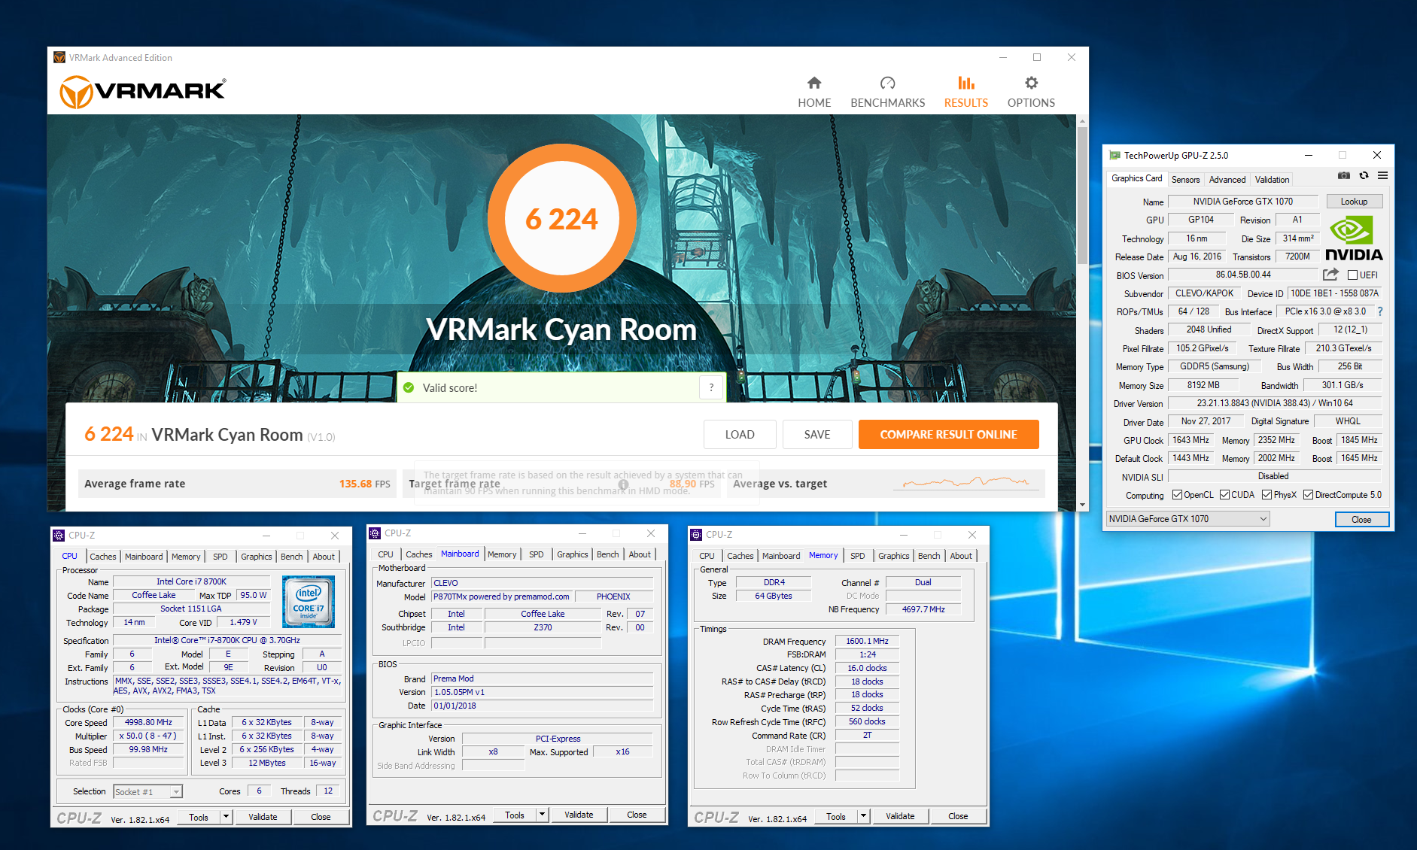Open Socket #1 selection dropdown in CPU-Z

147,791
